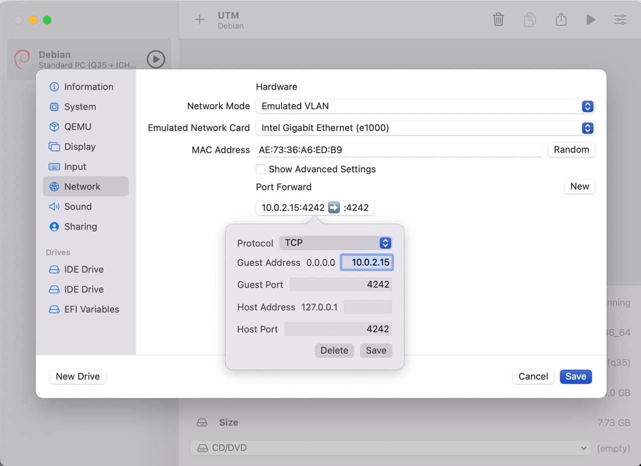Click the empty Host Address field
641x466 pixels.
click(368, 307)
